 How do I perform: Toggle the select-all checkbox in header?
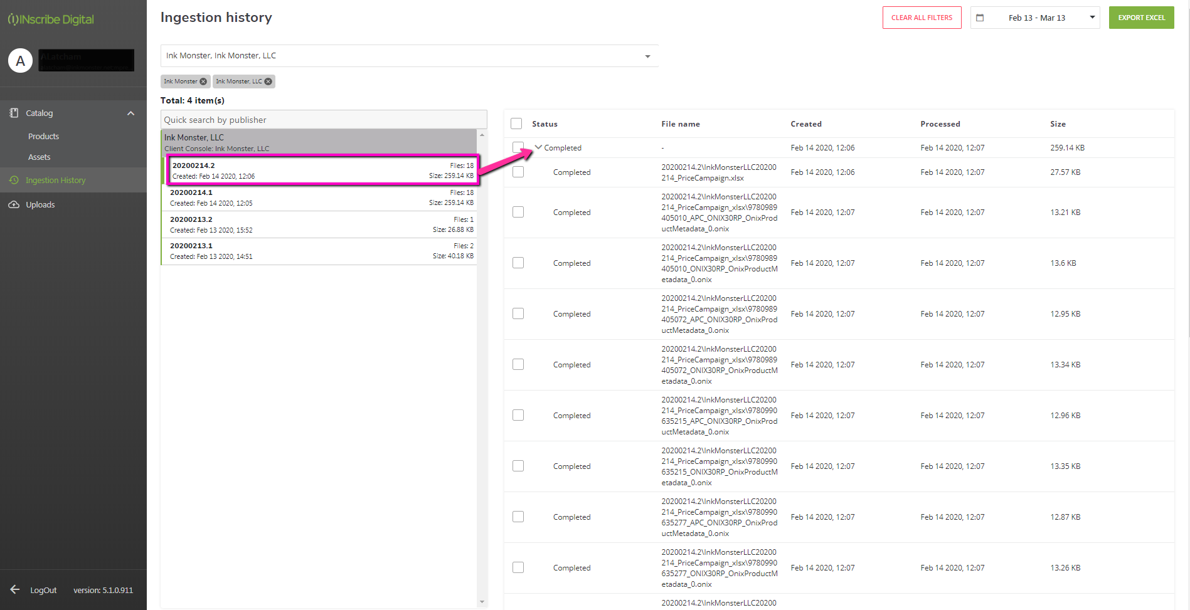pos(516,124)
